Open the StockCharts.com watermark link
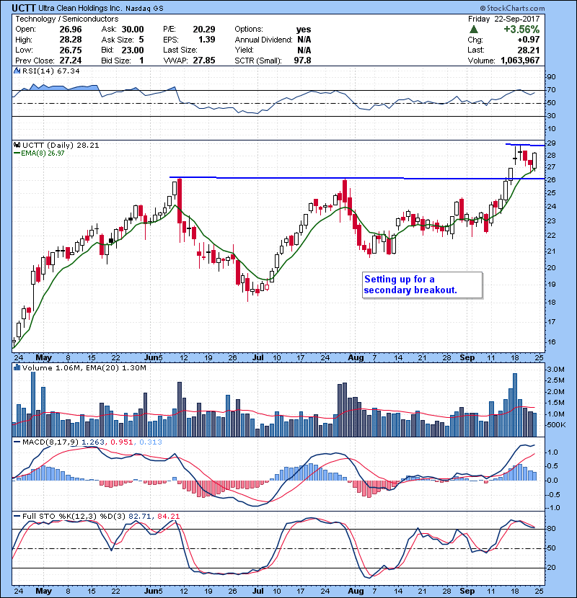 pyautogui.click(x=513, y=8)
